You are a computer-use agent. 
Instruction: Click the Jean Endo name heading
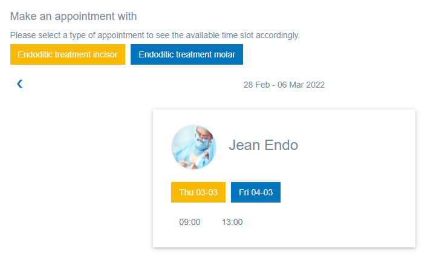point(264,145)
